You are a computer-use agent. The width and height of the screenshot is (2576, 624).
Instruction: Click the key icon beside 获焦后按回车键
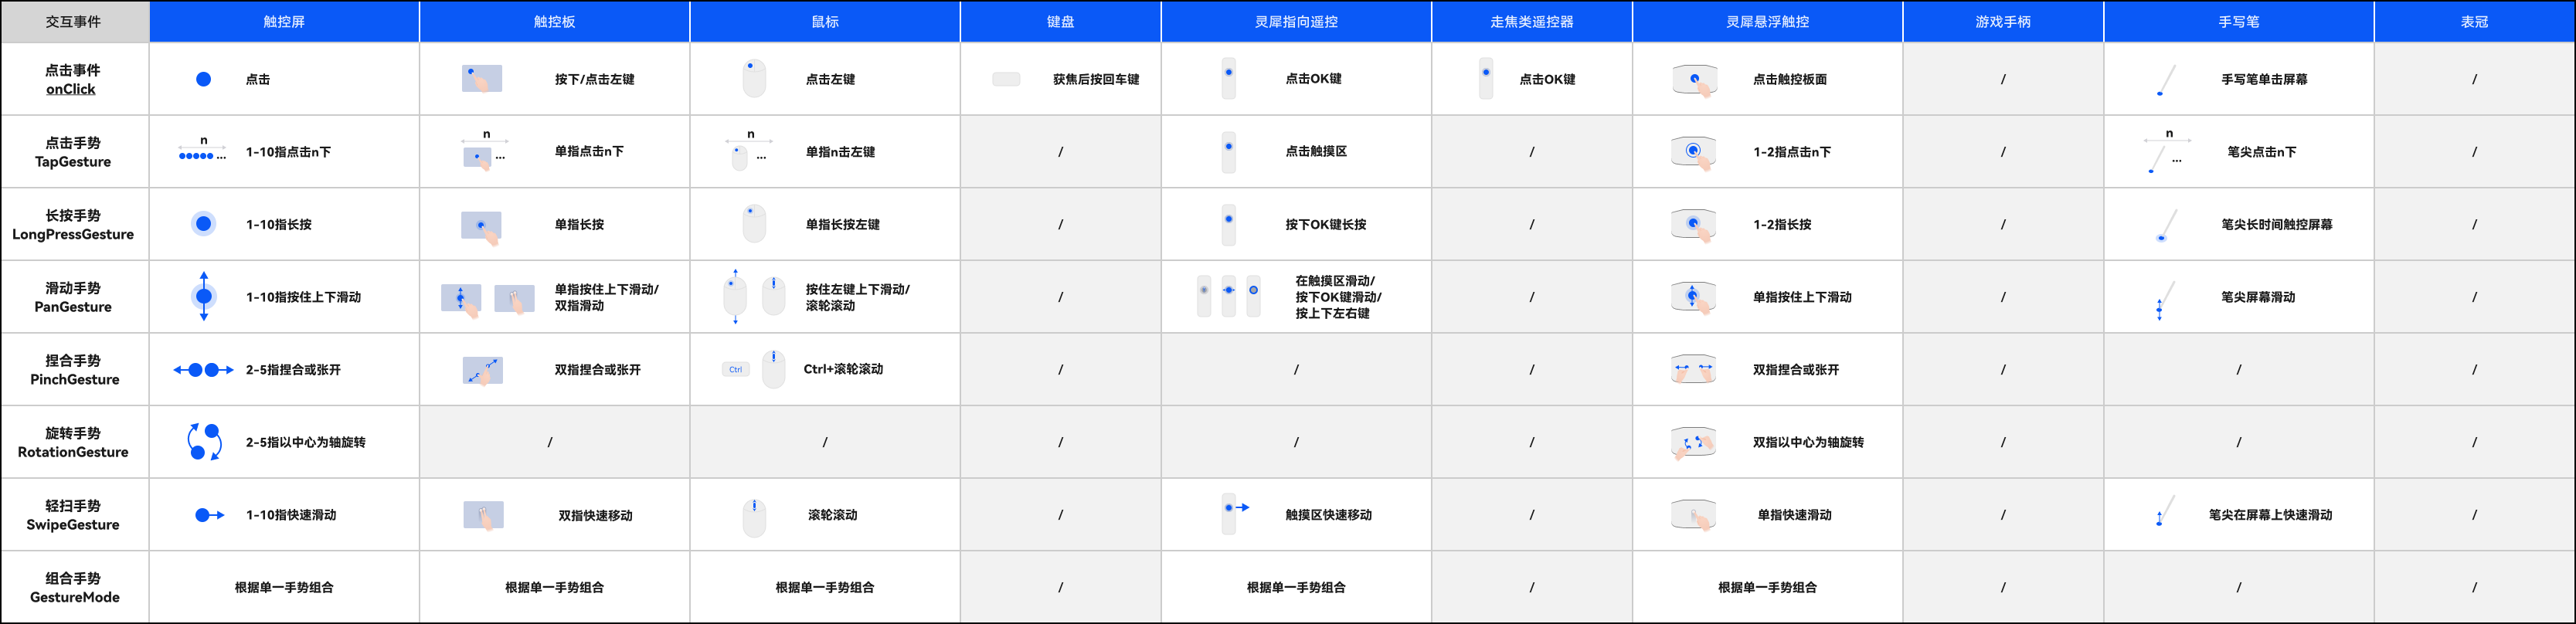[1006, 79]
